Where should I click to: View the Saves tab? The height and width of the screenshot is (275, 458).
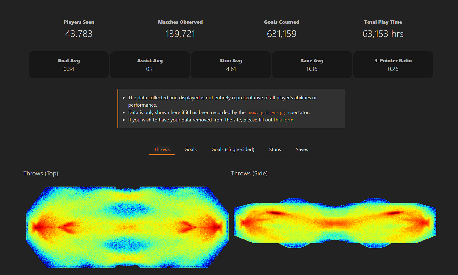coord(302,150)
